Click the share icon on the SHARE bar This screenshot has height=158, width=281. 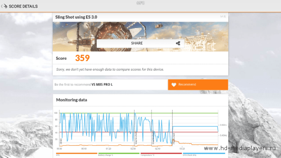tap(178, 43)
